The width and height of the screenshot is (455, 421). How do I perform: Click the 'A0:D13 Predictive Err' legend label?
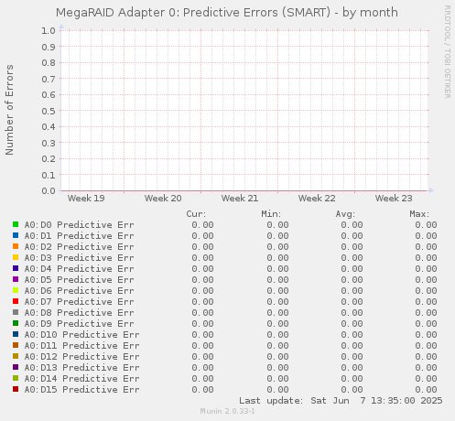coord(81,368)
